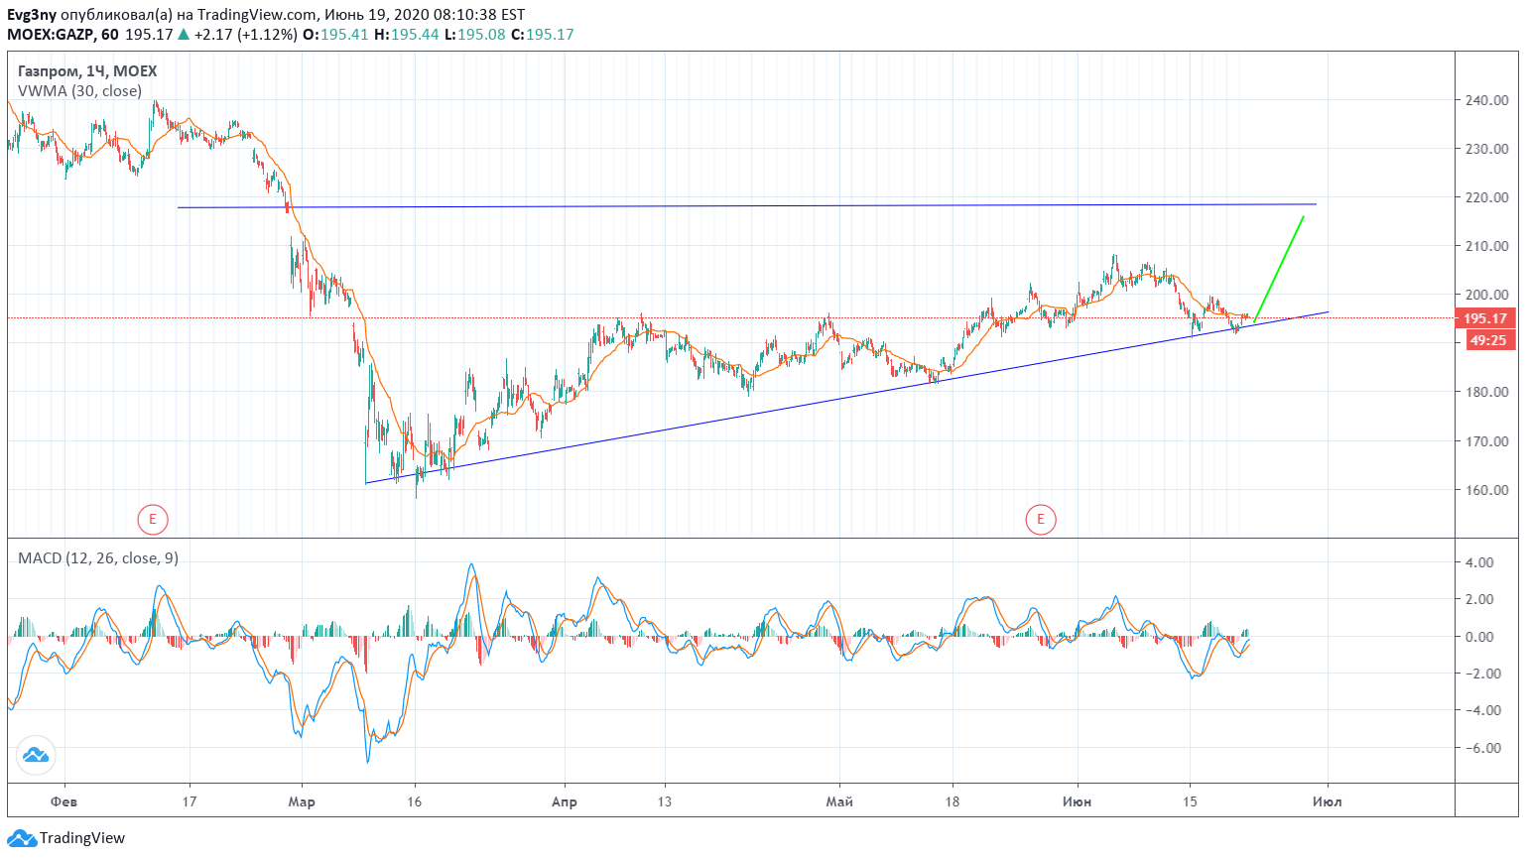Click the TradingView cloud logo in MACD pane

[x=36, y=756]
